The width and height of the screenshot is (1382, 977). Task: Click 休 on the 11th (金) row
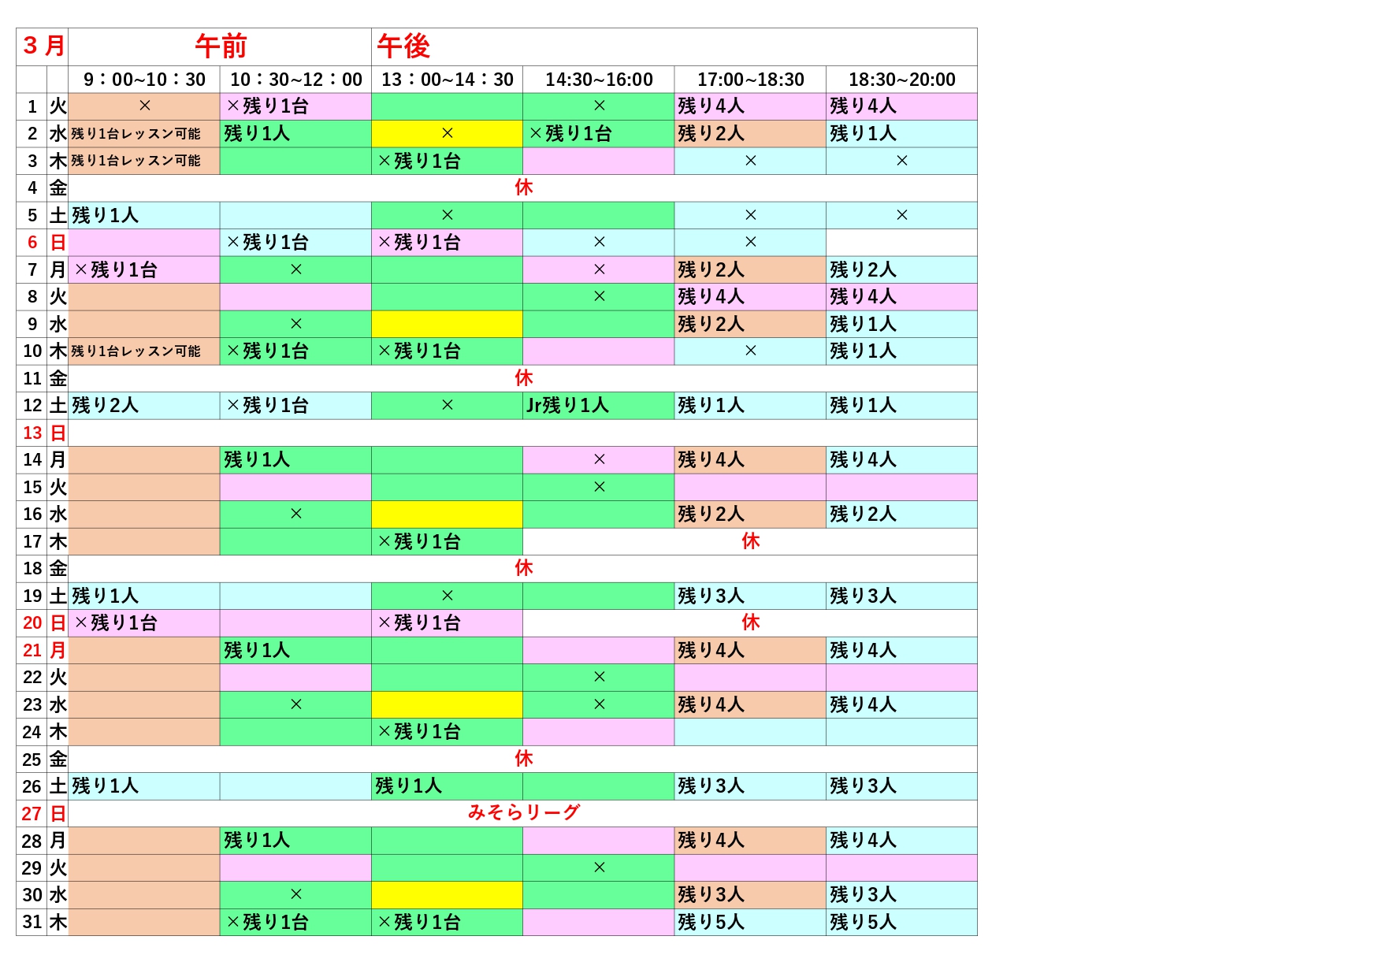[x=523, y=378]
